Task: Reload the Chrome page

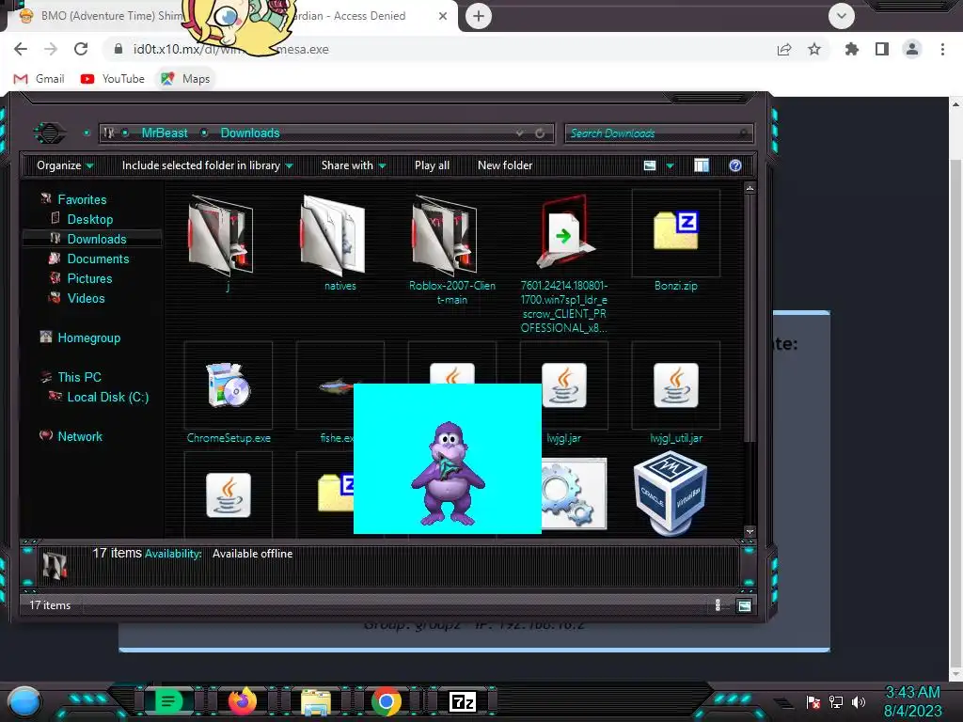Action: [x=81, y=49]
